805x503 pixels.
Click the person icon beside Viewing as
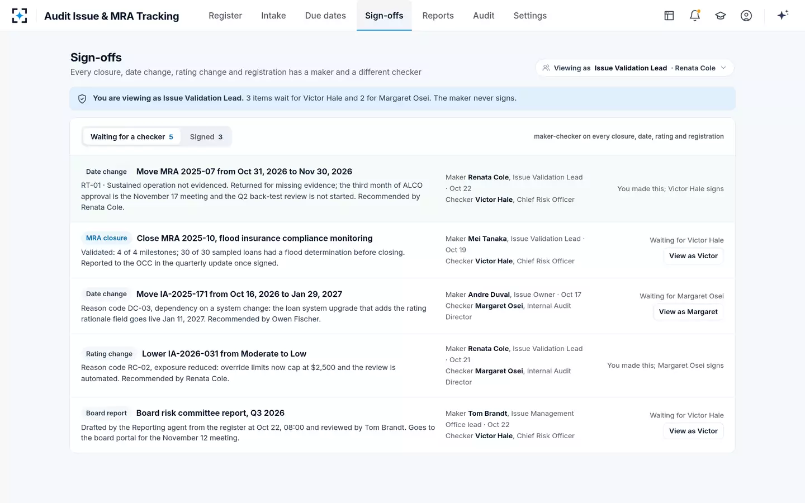pos(546,68)
